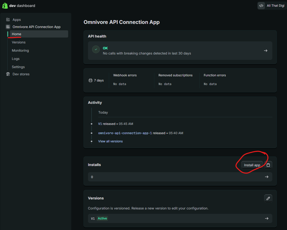The width and height of the screenshot is (287, 230).
Task: Click the green OK checkmark icon
Action: click(96, 49)
